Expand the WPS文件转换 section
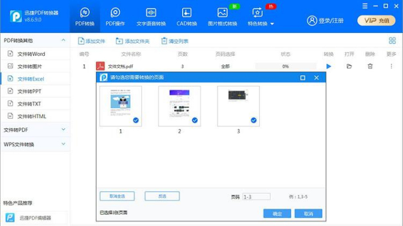The width and height of the screenshot is (403, 226). point(34,144)
